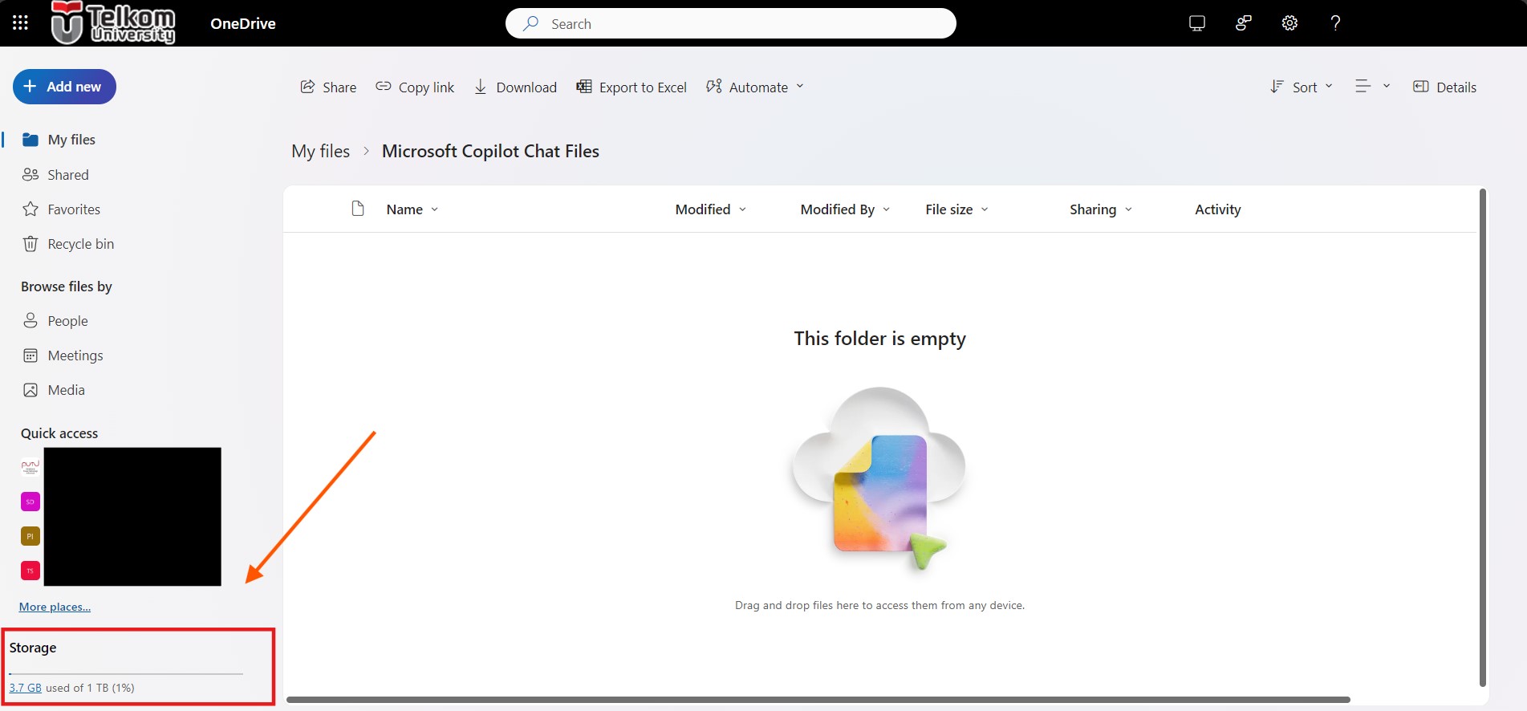Open the app launcher waffle icon
The image size is (1527, 711).
click(21, 23)
